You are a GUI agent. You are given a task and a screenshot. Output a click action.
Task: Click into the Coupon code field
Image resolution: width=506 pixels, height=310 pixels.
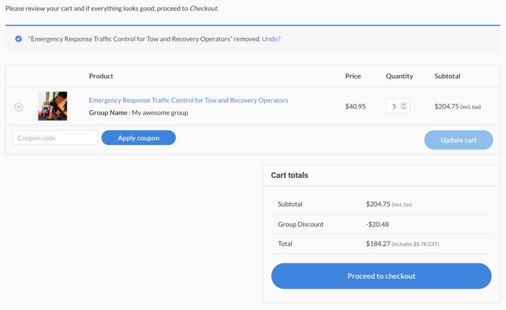coord(55,138)
